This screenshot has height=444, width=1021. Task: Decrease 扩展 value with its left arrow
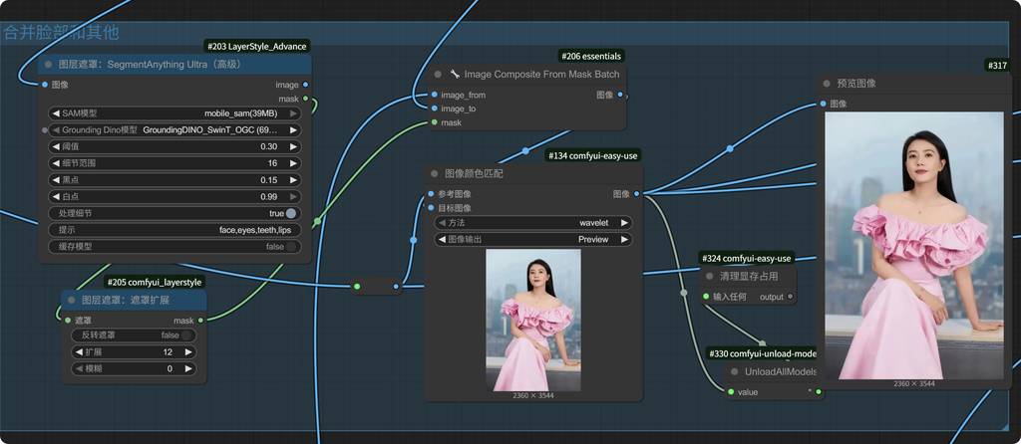[x=80, y=352]
